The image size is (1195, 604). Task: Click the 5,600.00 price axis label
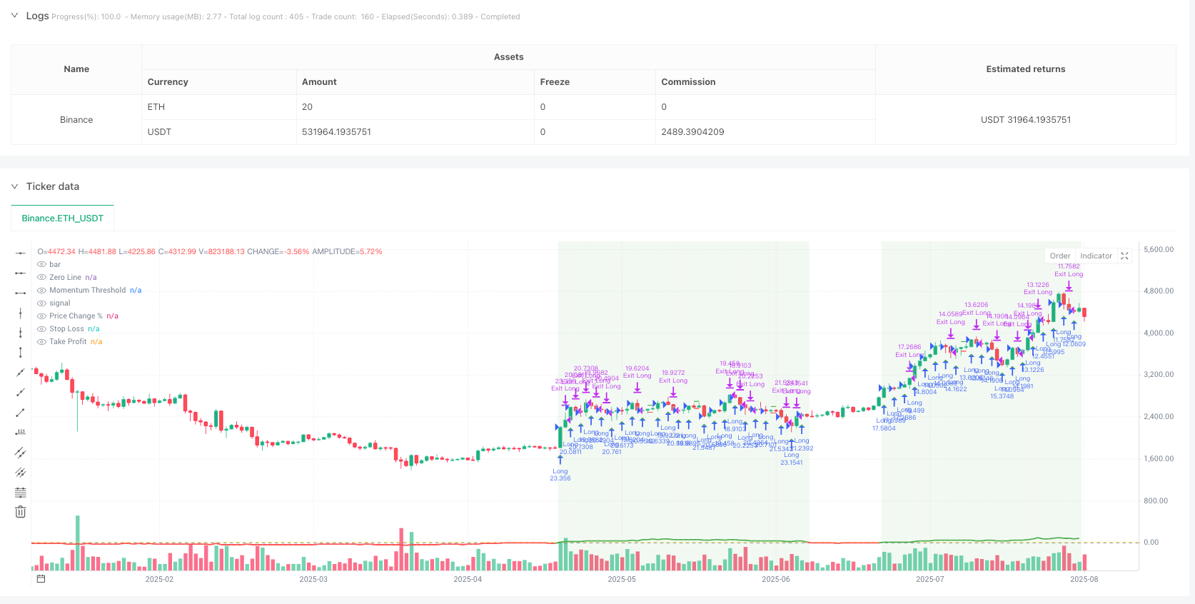(x=1159, y=250)
